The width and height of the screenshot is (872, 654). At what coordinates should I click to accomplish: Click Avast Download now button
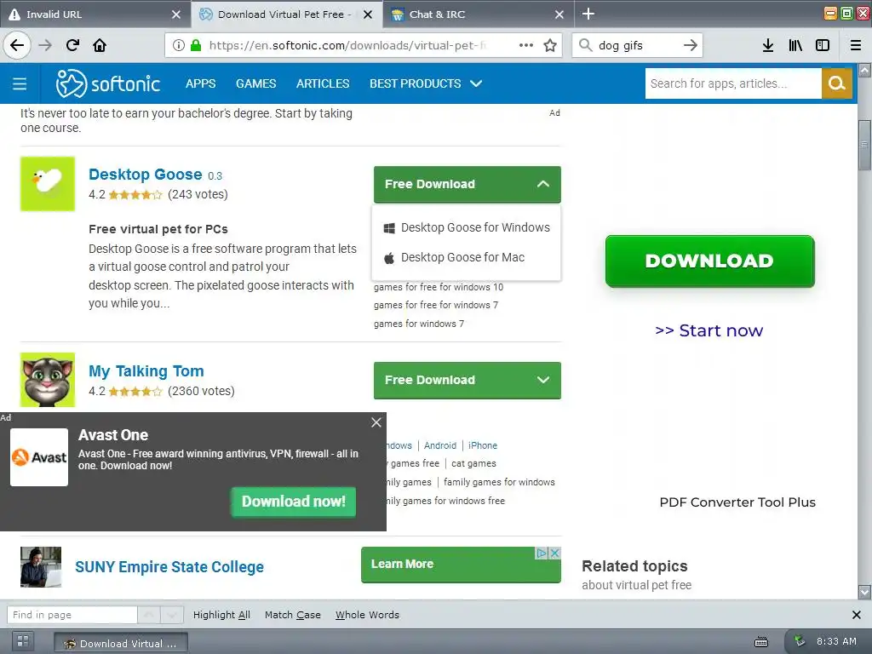[x=294, y=502]
